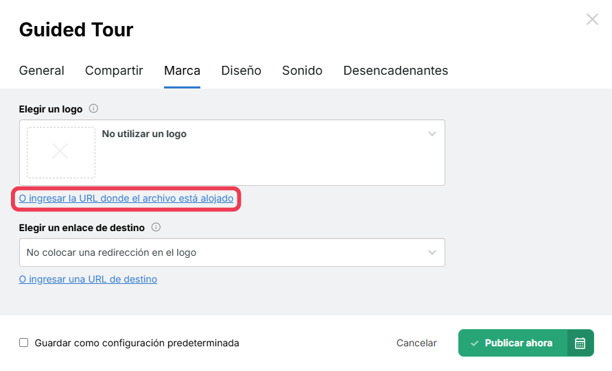Click the 'Elegir un enlace de destino' label
612x371 pixels.
(x=82, y=228)
